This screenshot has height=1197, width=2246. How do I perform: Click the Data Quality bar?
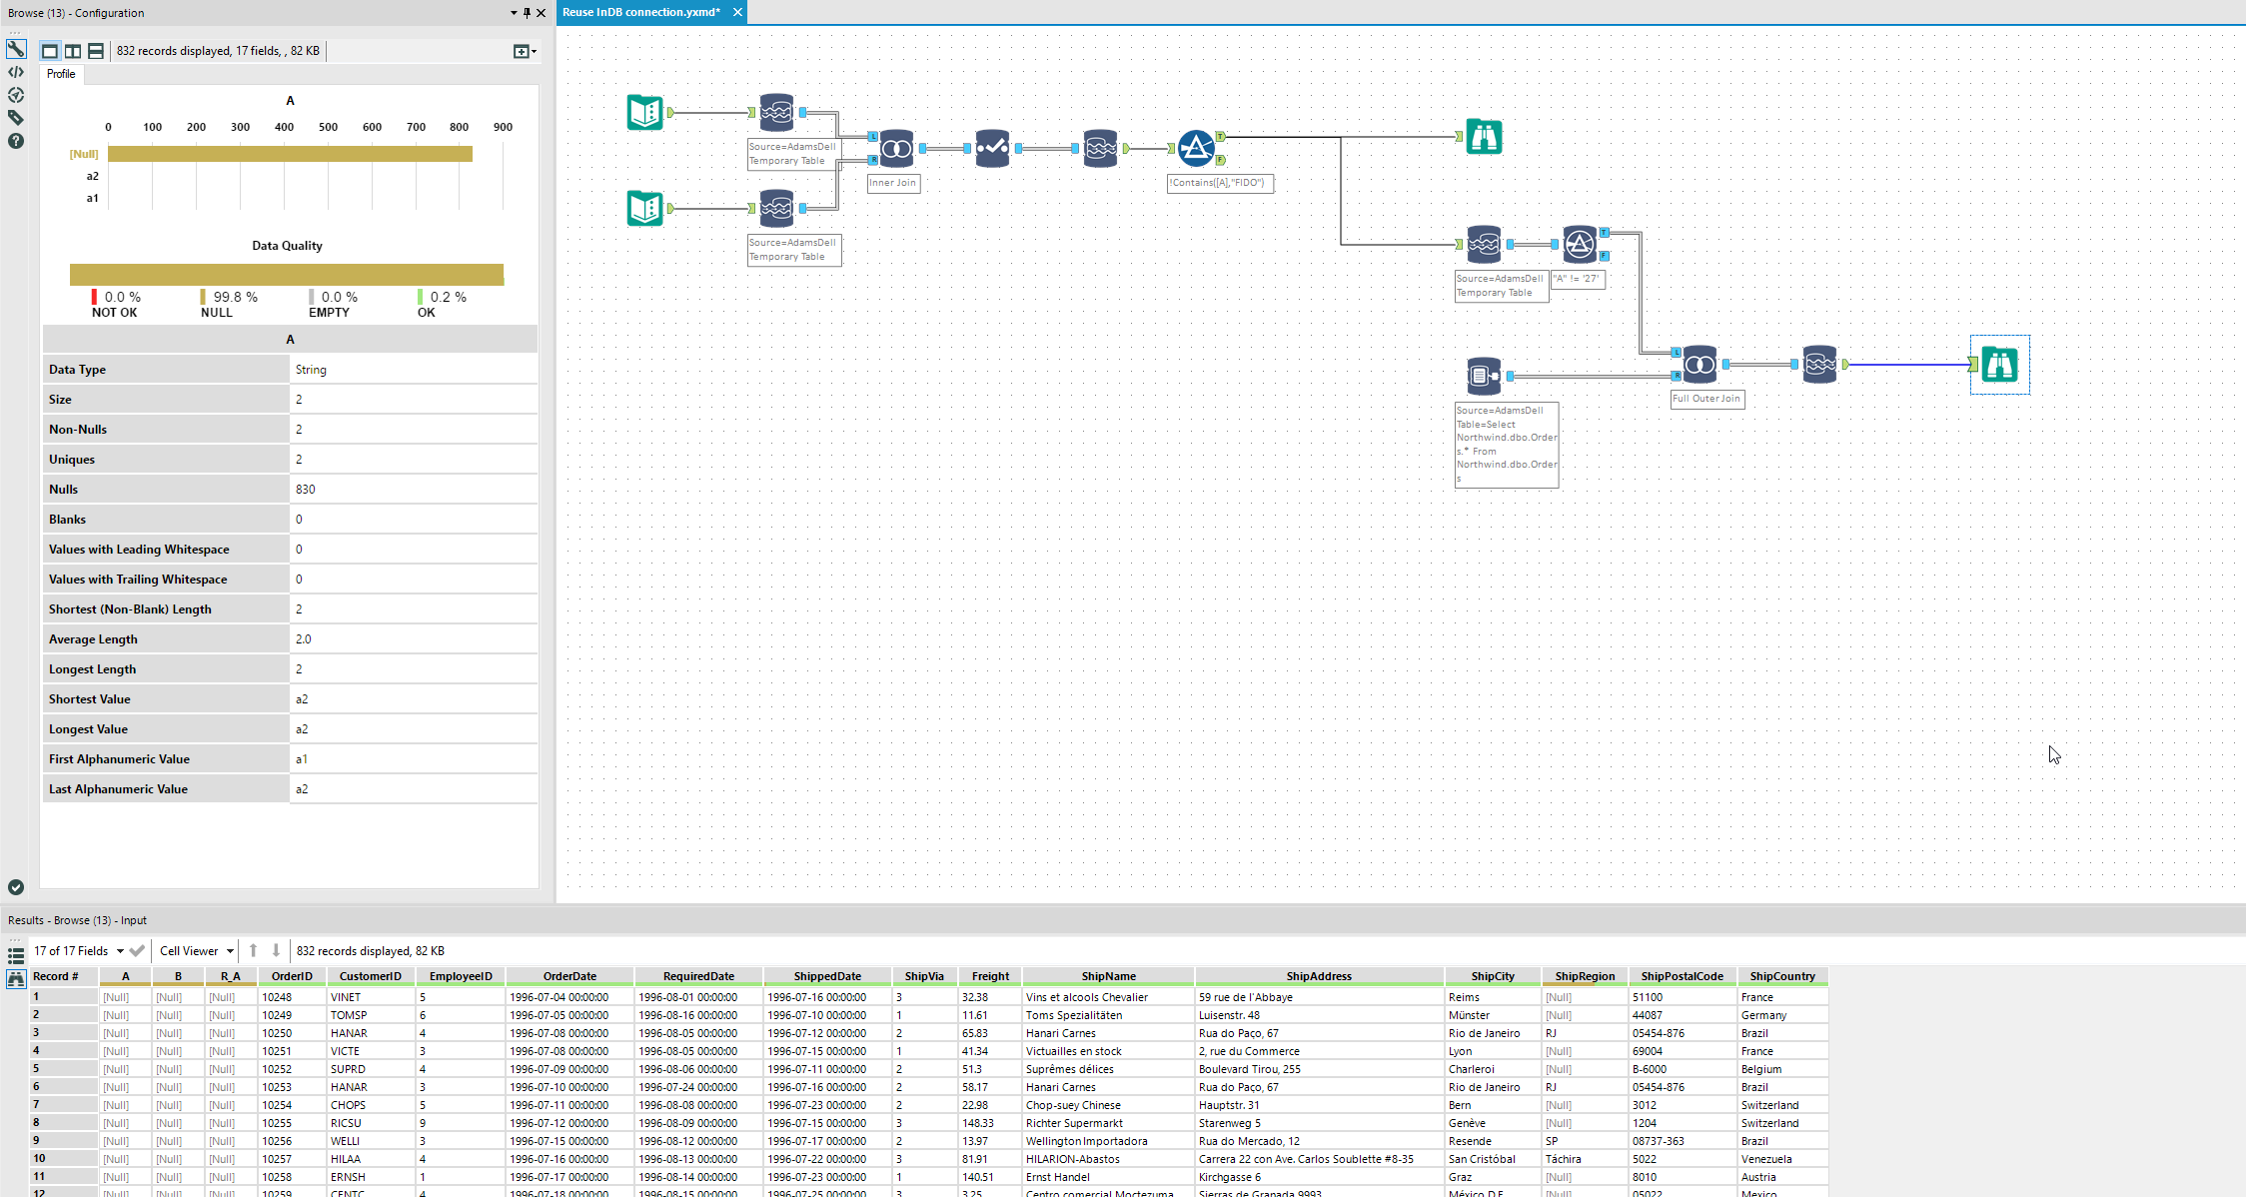[287, 275]
